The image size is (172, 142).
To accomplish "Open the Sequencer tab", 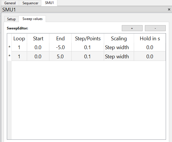I will pyautogui.click(x=30, y=3).
